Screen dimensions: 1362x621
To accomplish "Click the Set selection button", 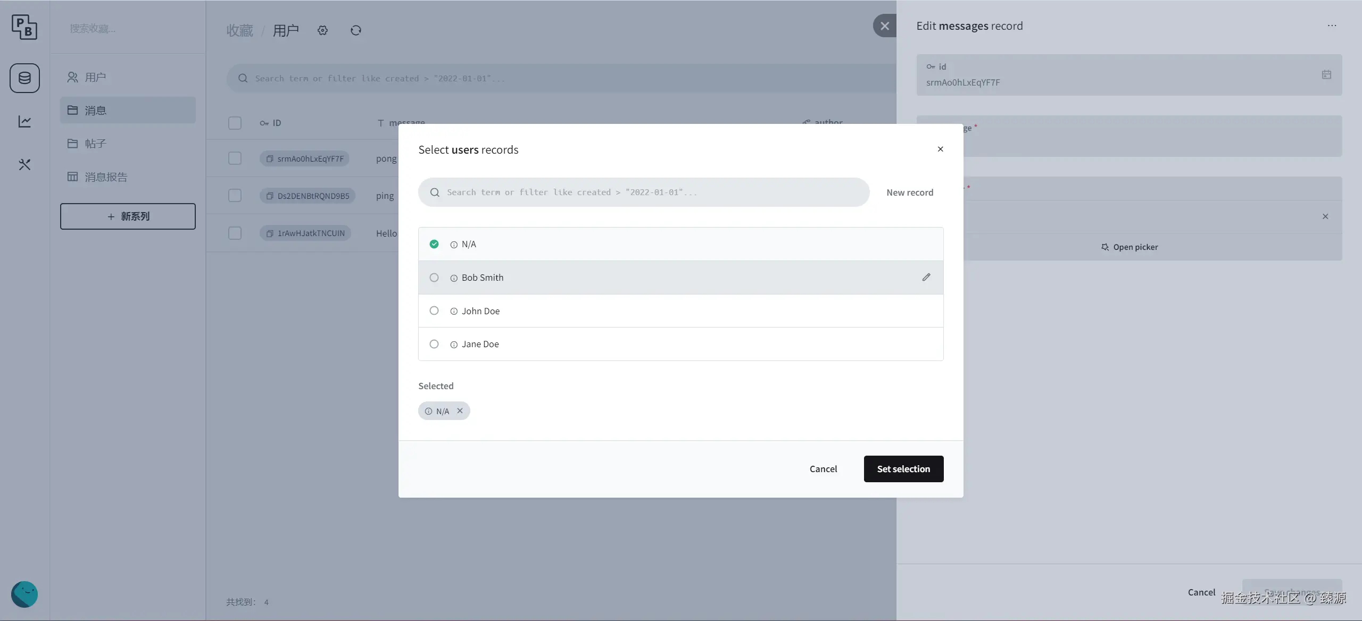I will (903, 469).
